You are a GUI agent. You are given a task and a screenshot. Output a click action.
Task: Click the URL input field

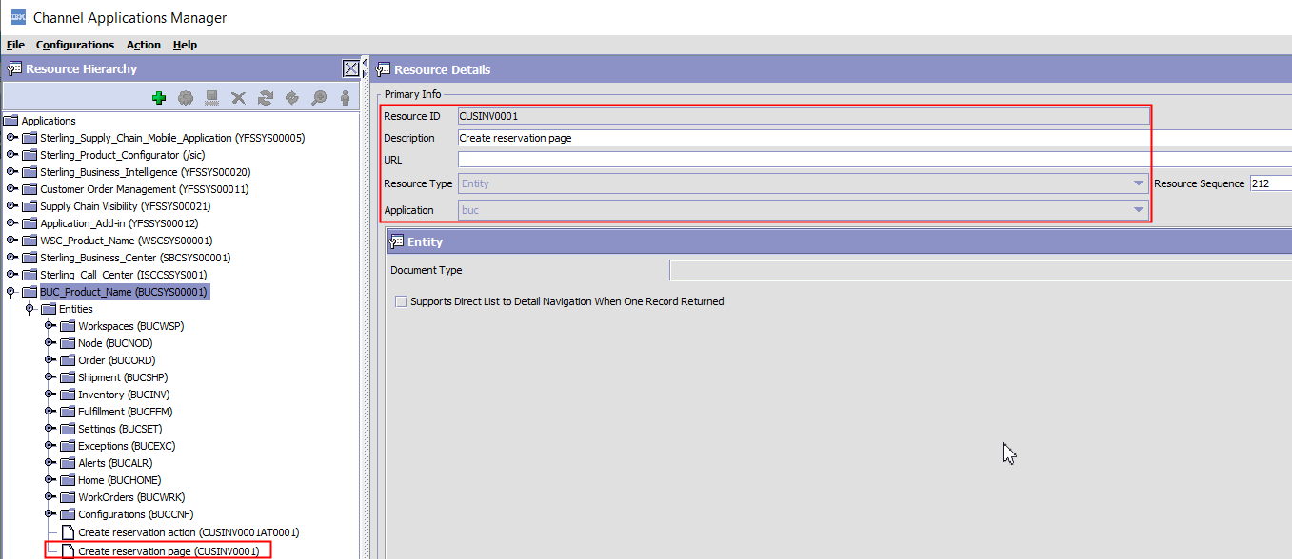point(874,159)
